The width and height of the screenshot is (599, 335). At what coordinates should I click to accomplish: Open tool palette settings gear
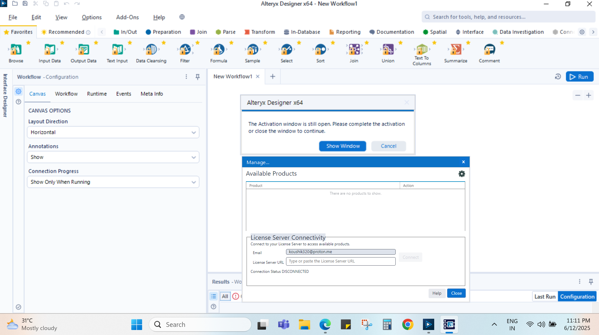pos(582,32)
